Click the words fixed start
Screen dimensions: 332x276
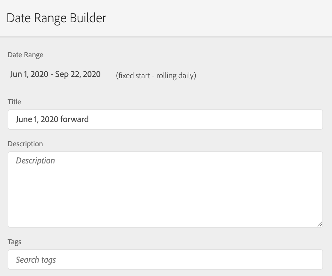134,76
